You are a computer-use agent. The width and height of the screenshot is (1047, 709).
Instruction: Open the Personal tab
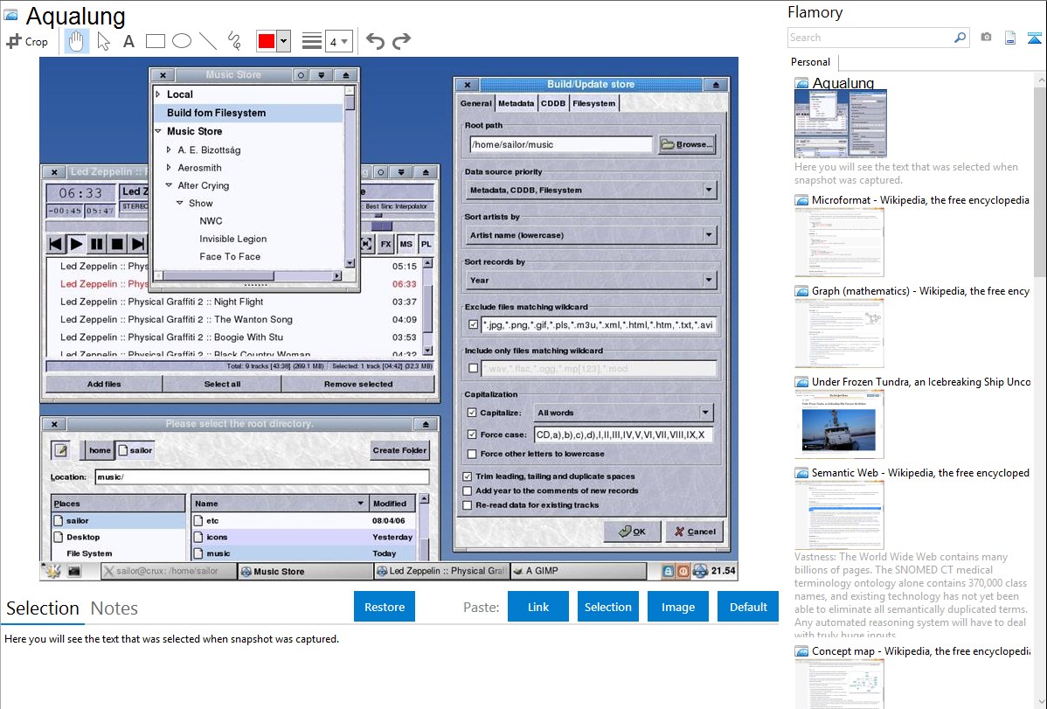coord(810,62)
